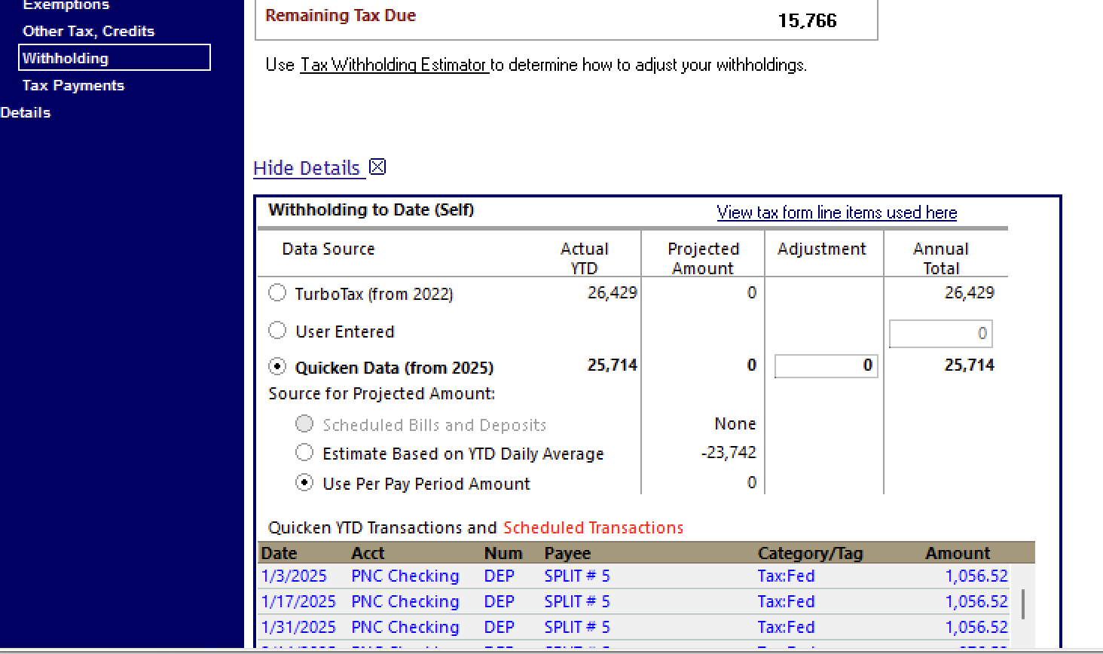Open the 1/17/2025 transaction date

coord(298,602)
